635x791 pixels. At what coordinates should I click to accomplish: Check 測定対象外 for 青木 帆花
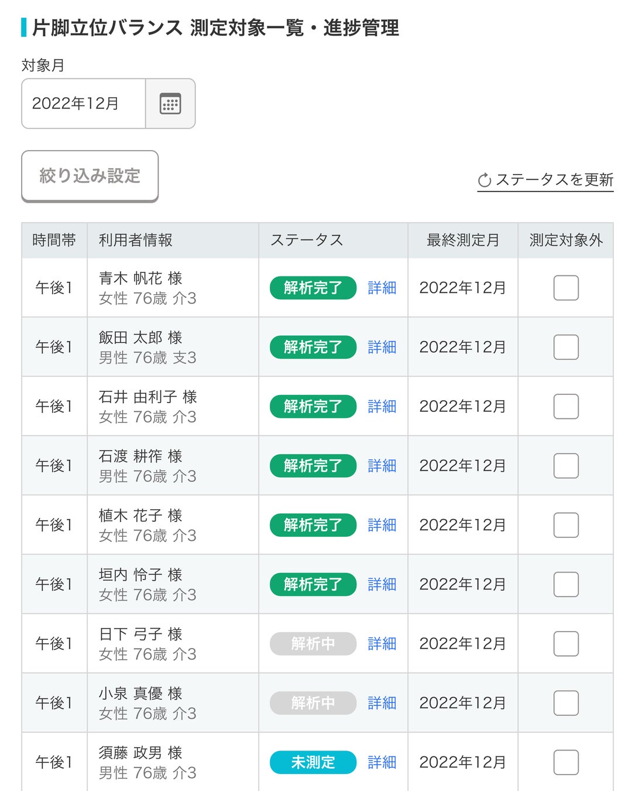(566, 288)
